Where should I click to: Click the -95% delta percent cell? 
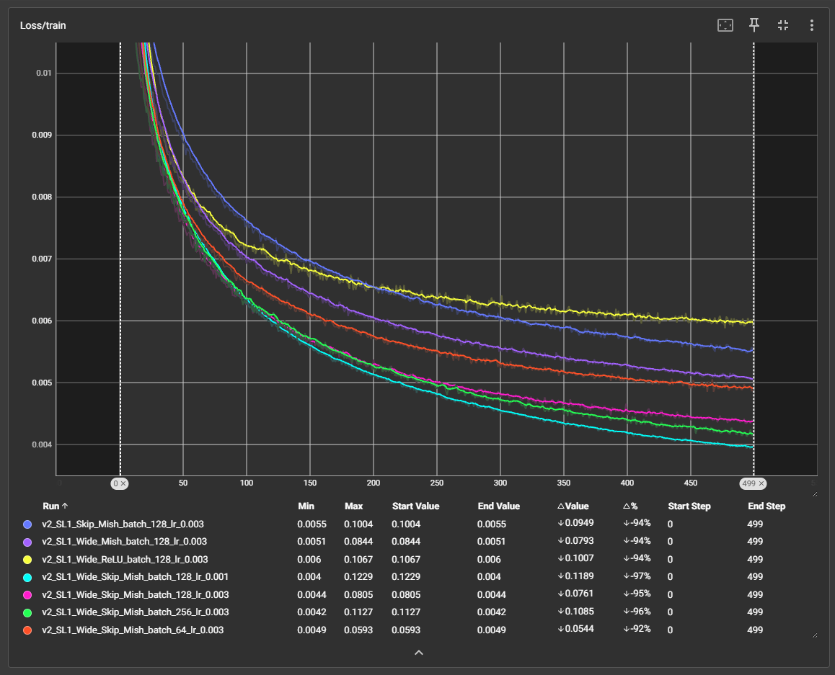coord(637,594)
